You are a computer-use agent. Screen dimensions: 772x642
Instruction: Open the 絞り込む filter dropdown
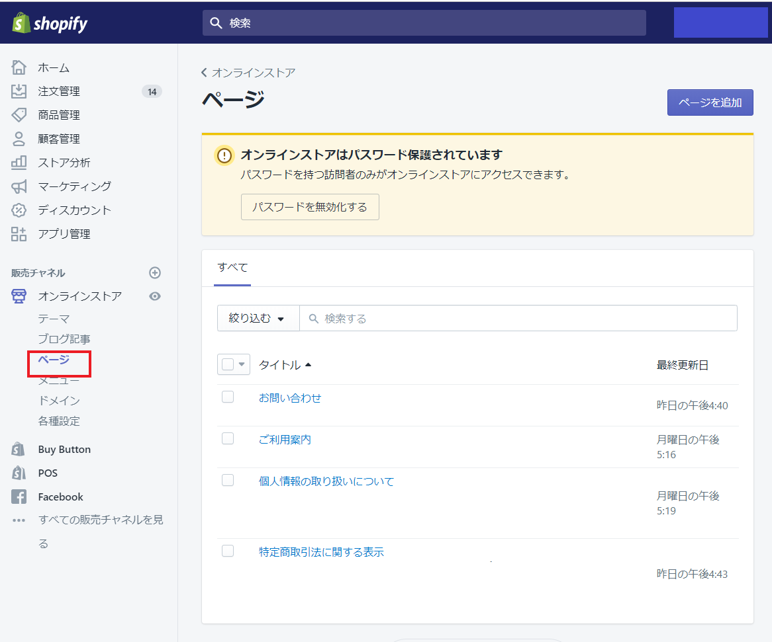click(258, 318)
